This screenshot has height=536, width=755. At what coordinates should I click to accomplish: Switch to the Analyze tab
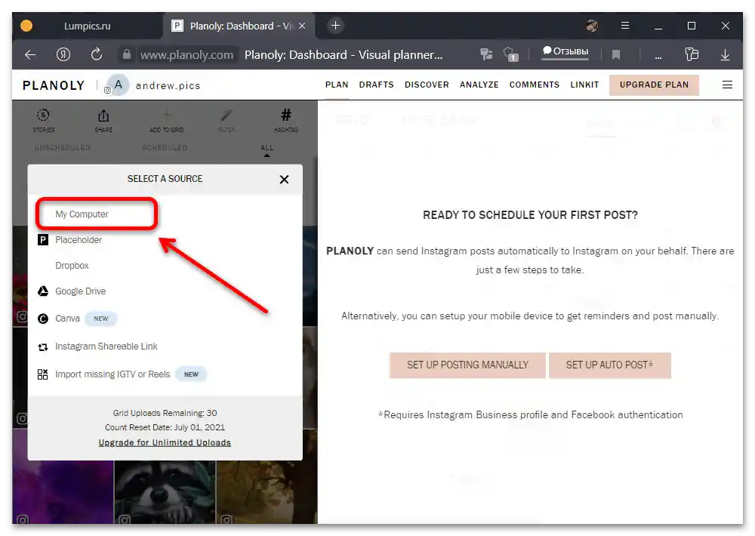tap(479, 85)
